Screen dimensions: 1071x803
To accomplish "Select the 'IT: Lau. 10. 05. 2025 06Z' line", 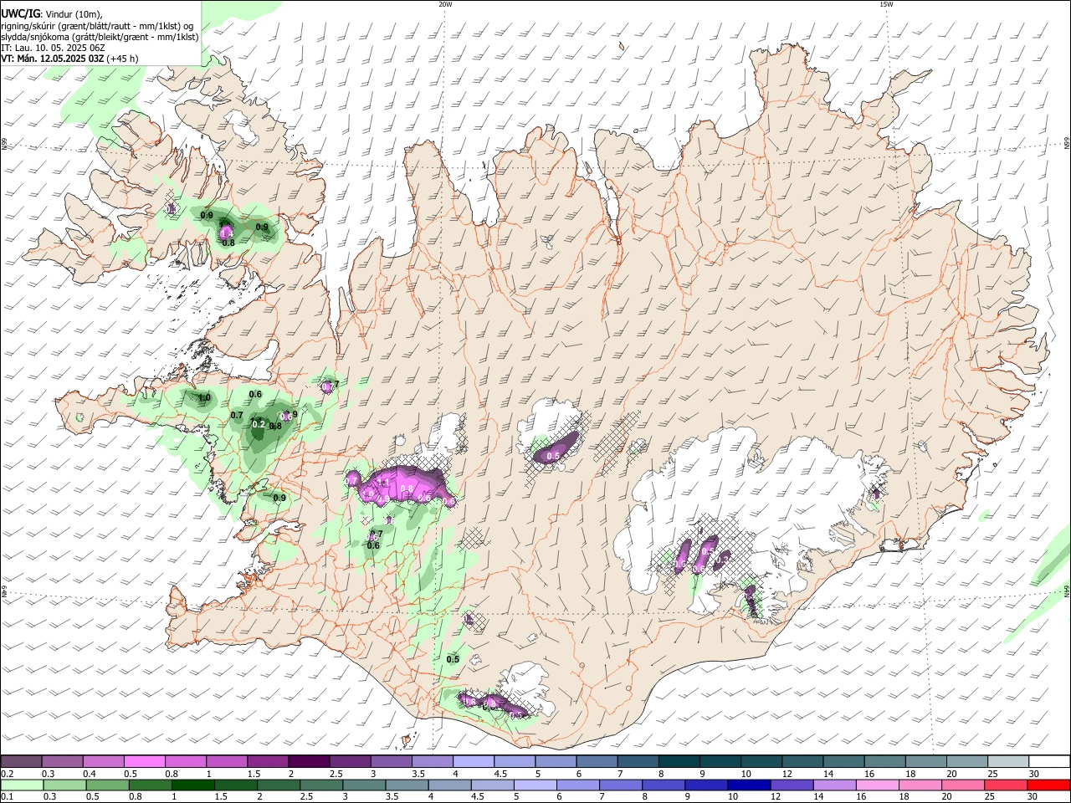I will pyautogui.click(x=54, y=48).
